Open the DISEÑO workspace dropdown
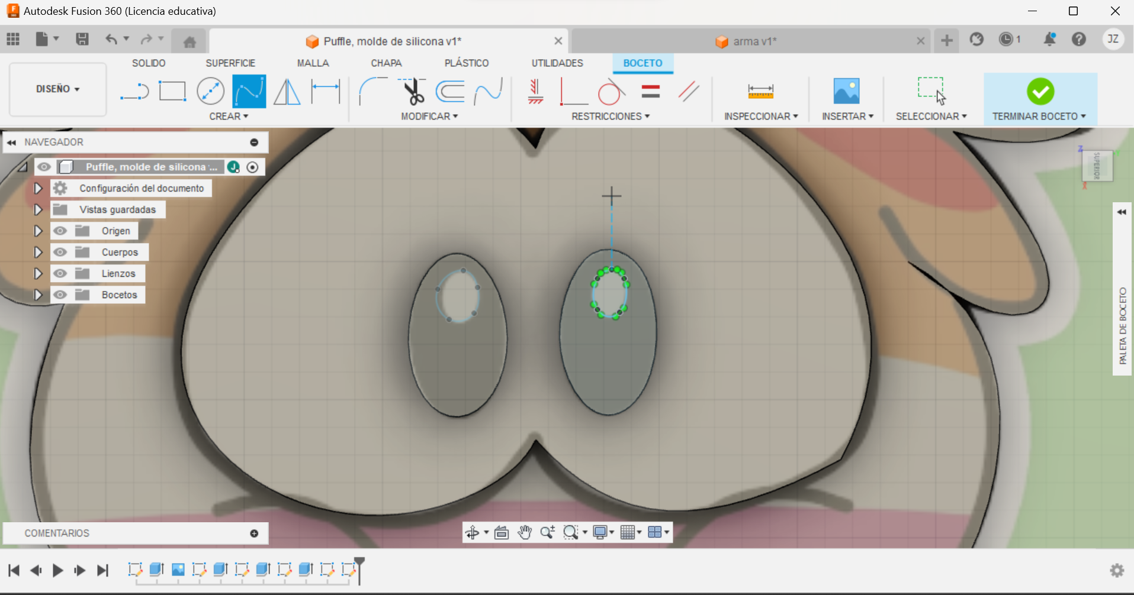Screen dimensions: 1134x595 [57, 89]
